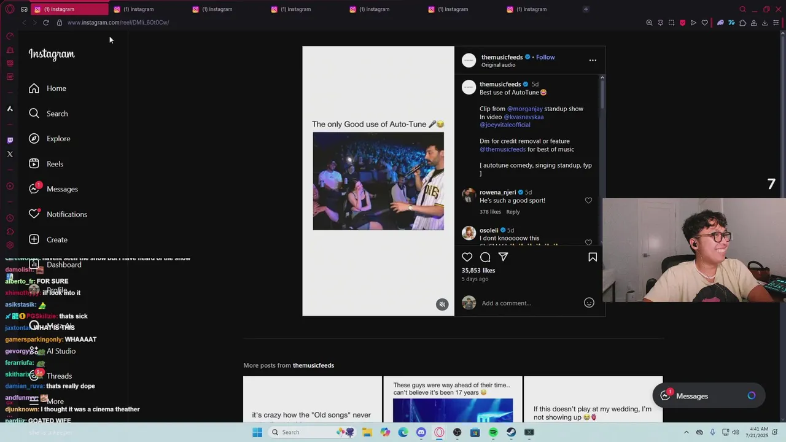Screen dimensions: 786x442
Task: Open X in the browser sidebar
Action: tap(10, 154)
